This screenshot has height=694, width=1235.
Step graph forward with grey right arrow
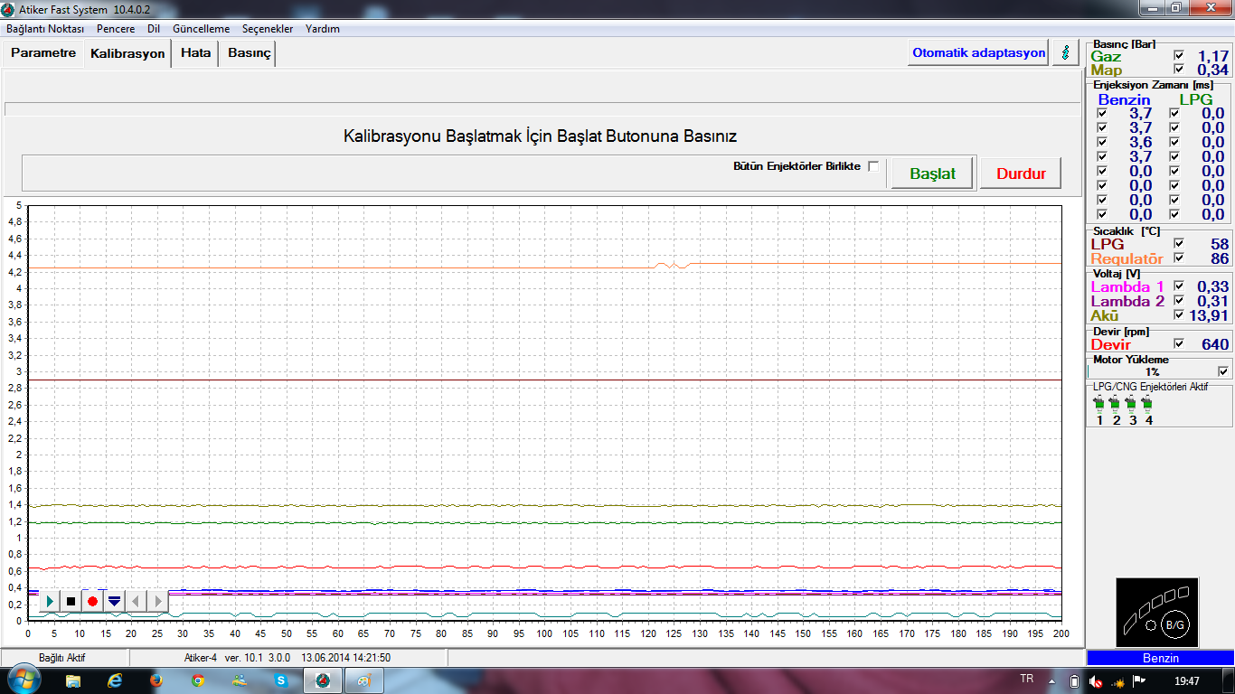(157, 601)
